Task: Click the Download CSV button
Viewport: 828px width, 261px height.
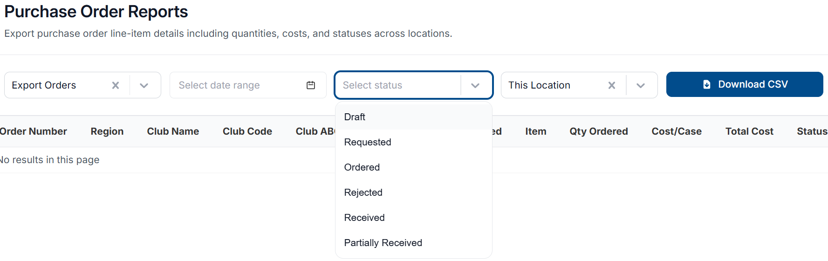Action: [745, 84]
